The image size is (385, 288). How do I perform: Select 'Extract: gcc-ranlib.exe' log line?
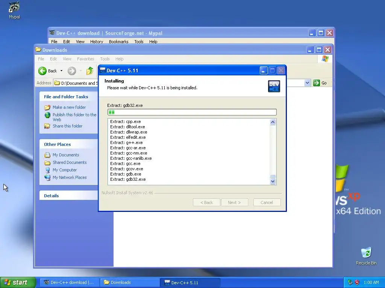131,159
